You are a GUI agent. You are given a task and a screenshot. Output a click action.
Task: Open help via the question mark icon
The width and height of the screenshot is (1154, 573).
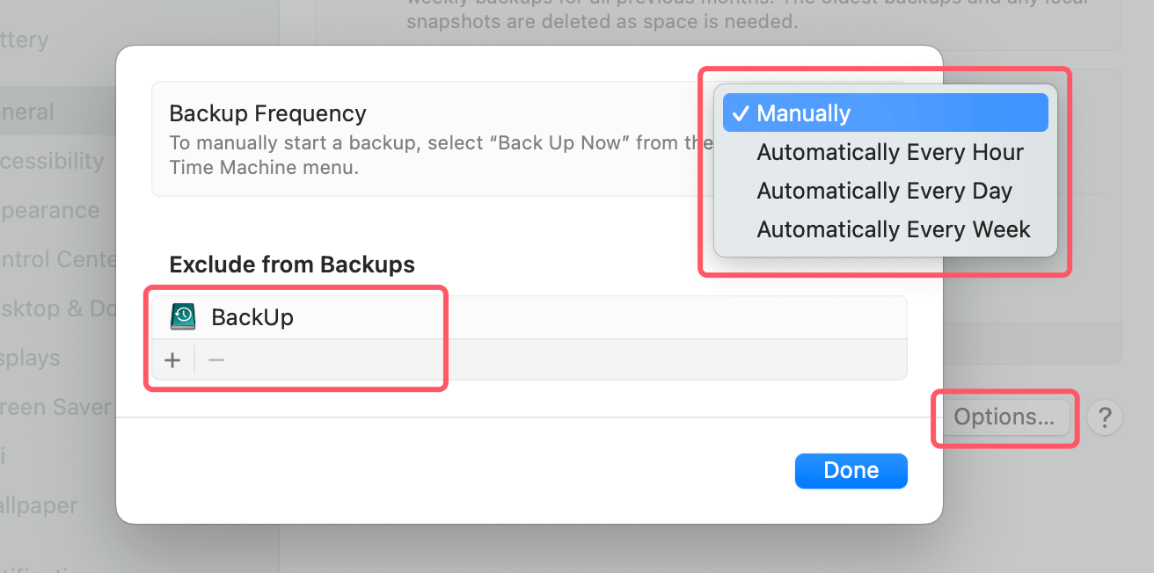(1105, 417)
